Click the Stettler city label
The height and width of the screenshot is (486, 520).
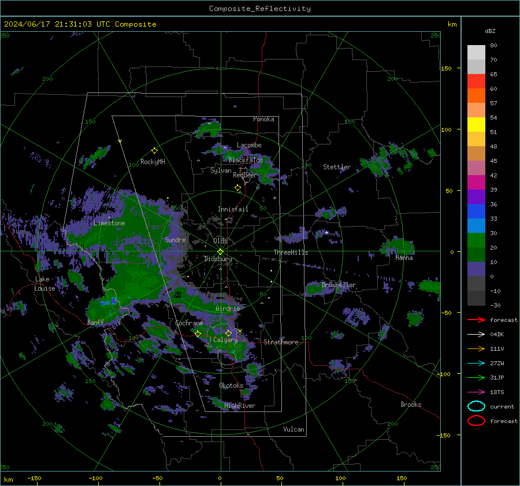click(337, 167)
